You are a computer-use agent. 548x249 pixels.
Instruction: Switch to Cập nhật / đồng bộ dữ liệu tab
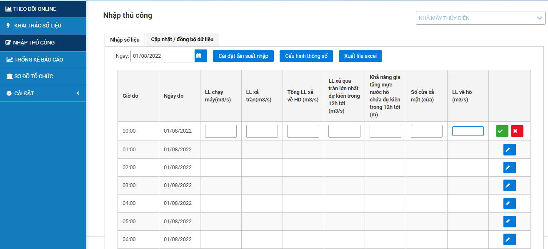coord(182,39)
